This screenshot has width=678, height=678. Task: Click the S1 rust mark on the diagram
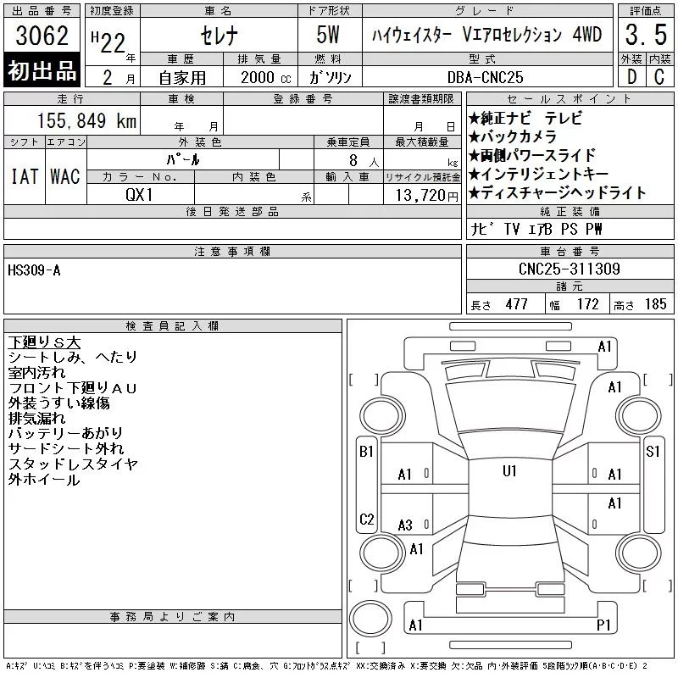click(653, 452)
